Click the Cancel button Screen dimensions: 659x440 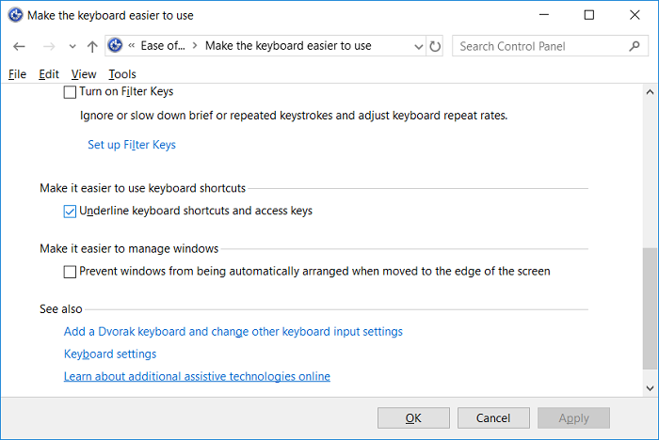tap(493, 418)
